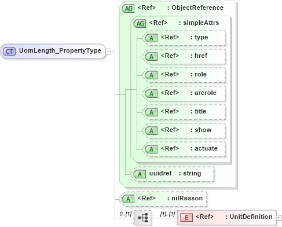Click the AG icon beside ObjectReference

[x=129, y=8]
